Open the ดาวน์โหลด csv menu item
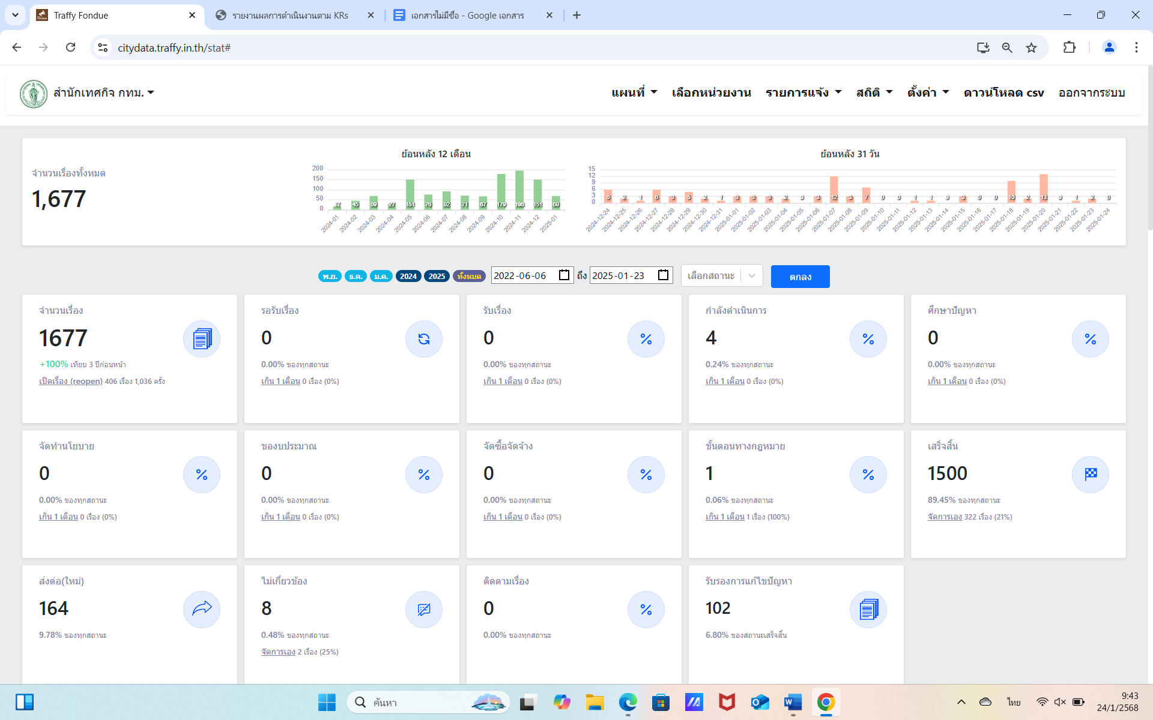Viewport: 1153px width, 720px height. pos(1003,92)
